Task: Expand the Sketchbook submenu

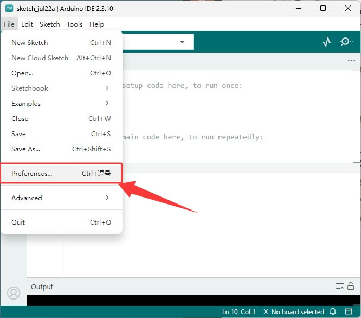Action: tap(61, 88)
